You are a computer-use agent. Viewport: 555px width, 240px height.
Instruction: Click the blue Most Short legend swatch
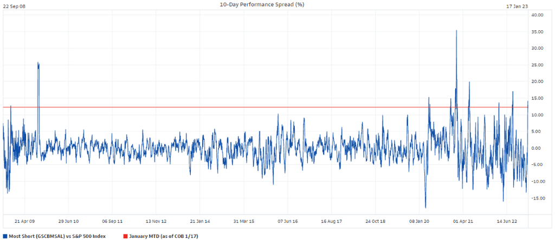(5, 236)
